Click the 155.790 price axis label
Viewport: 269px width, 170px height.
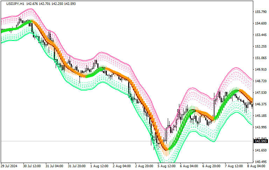point(261,12)
